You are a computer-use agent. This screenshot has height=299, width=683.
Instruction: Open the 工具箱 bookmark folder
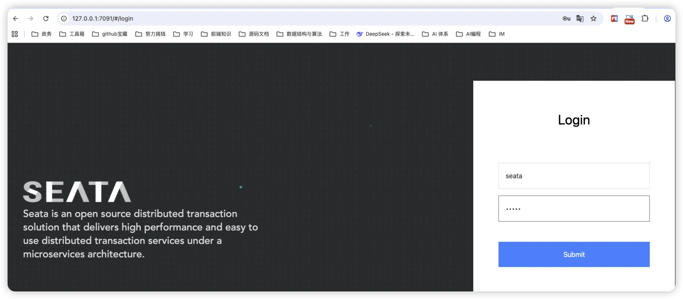[x=72, y=34]
